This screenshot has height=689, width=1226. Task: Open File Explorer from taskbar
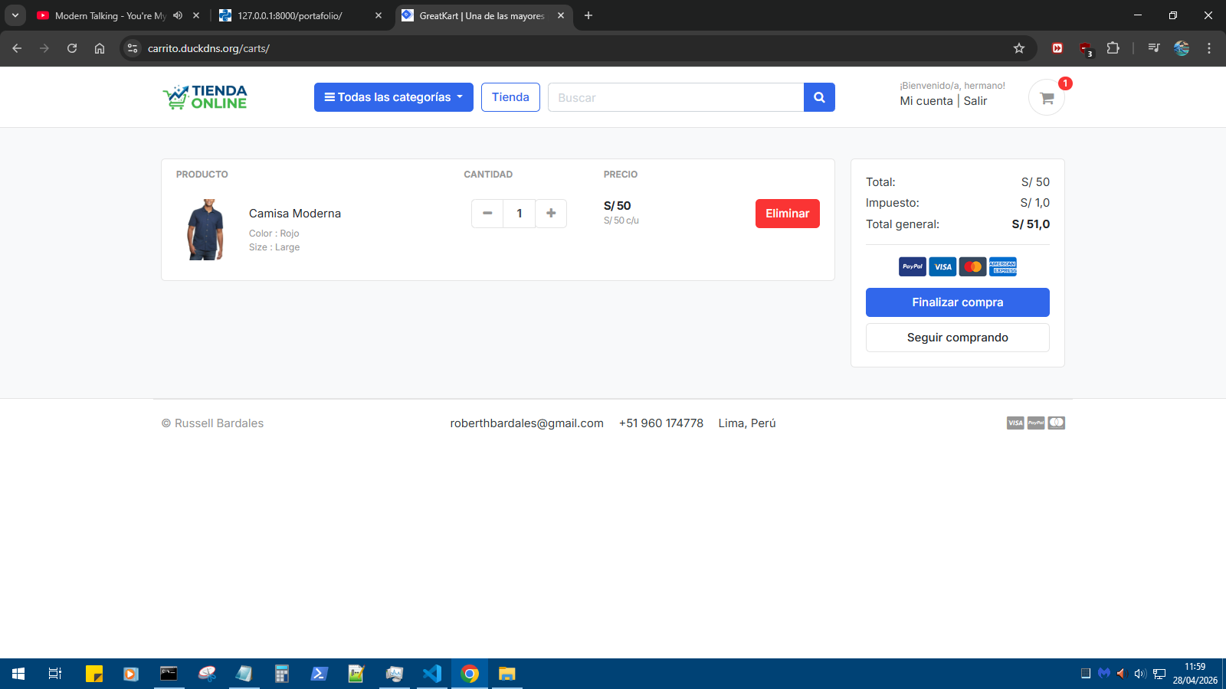pyautogui.click(x=506, y=674)
